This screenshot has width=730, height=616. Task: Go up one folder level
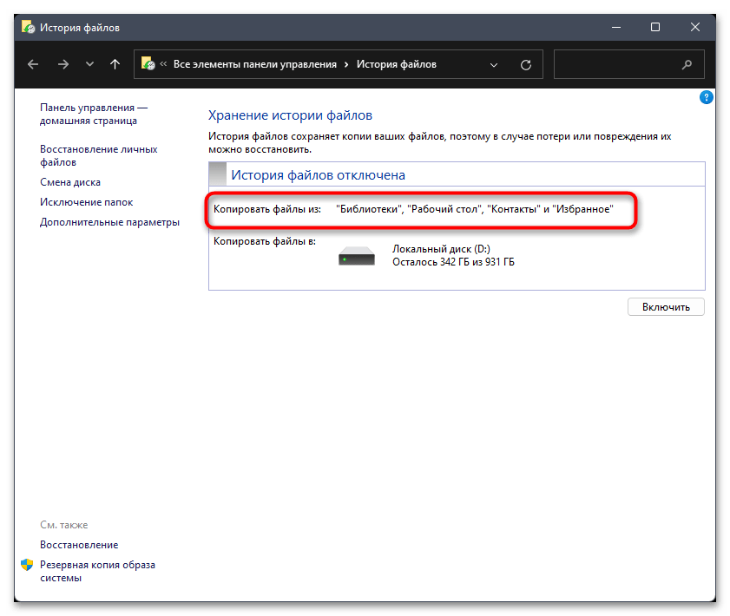tap(115, 64)
